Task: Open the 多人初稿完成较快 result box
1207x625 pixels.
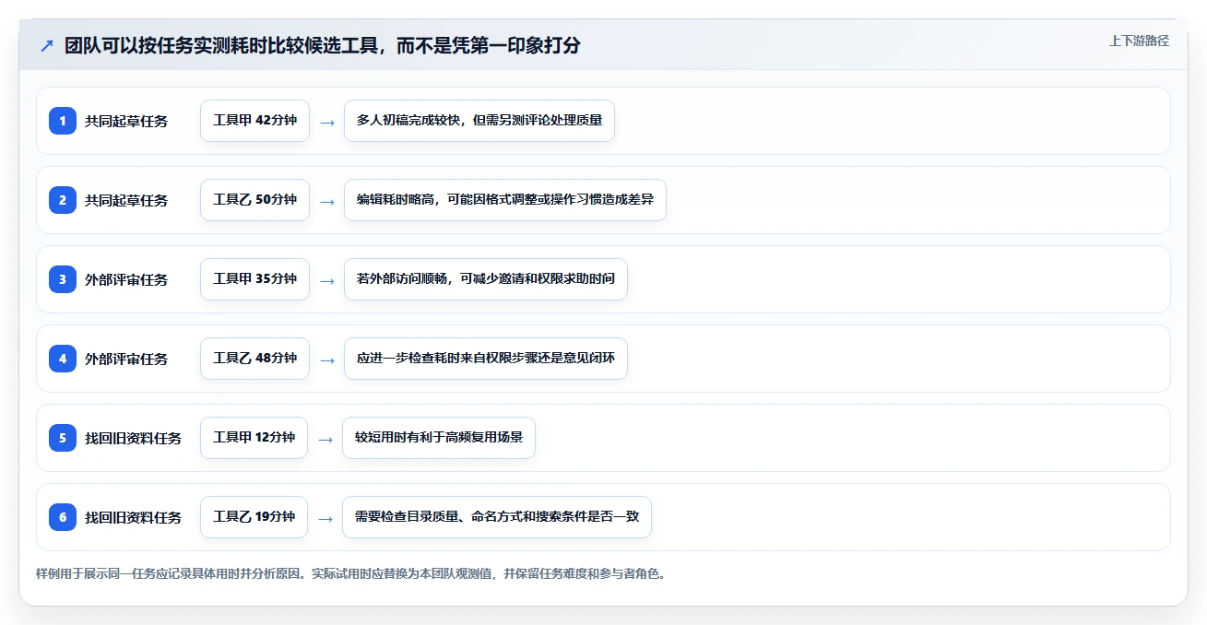Action: (479, 121)
